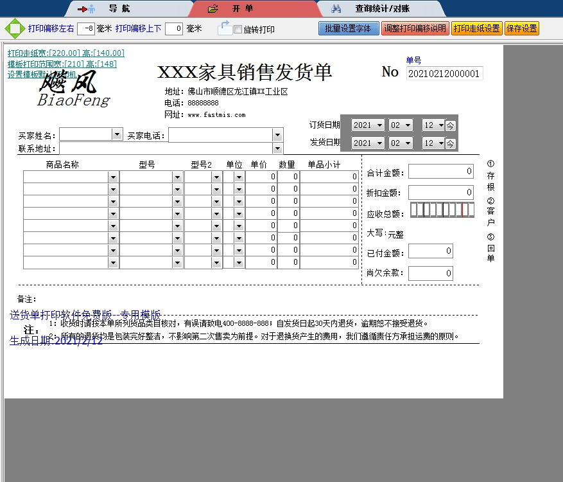Click the 今 button beside 订货日期

click(x=451, y=125)
